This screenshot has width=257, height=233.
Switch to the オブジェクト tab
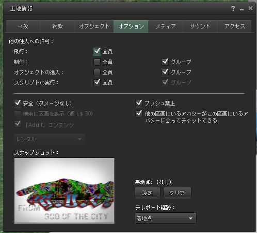[94, 26]
